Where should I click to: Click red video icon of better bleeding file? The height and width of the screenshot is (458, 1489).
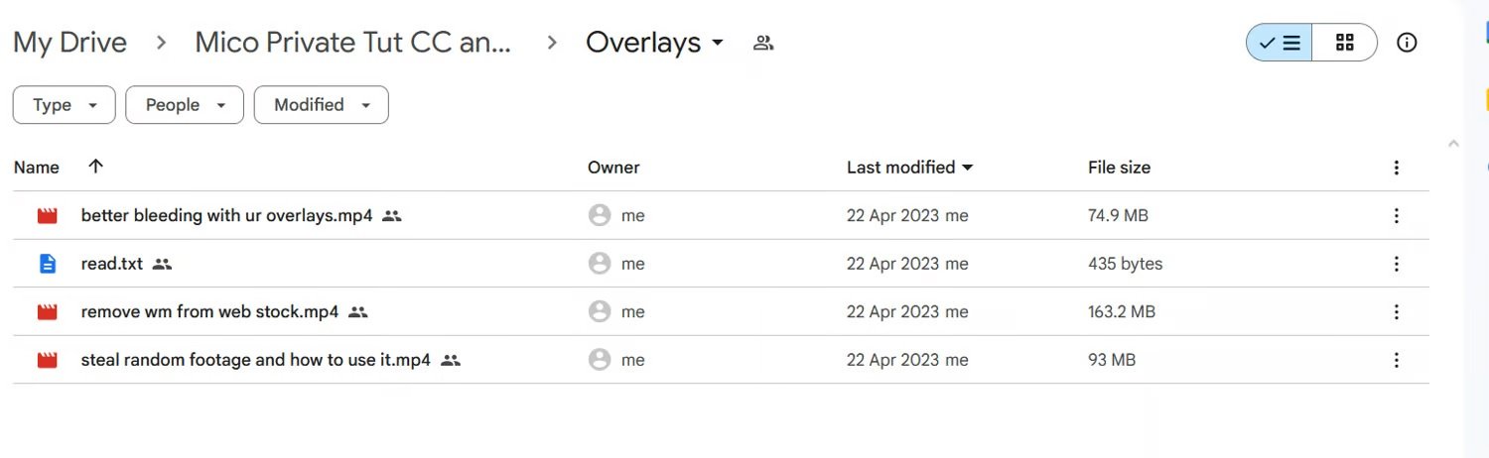coord(47,215)
